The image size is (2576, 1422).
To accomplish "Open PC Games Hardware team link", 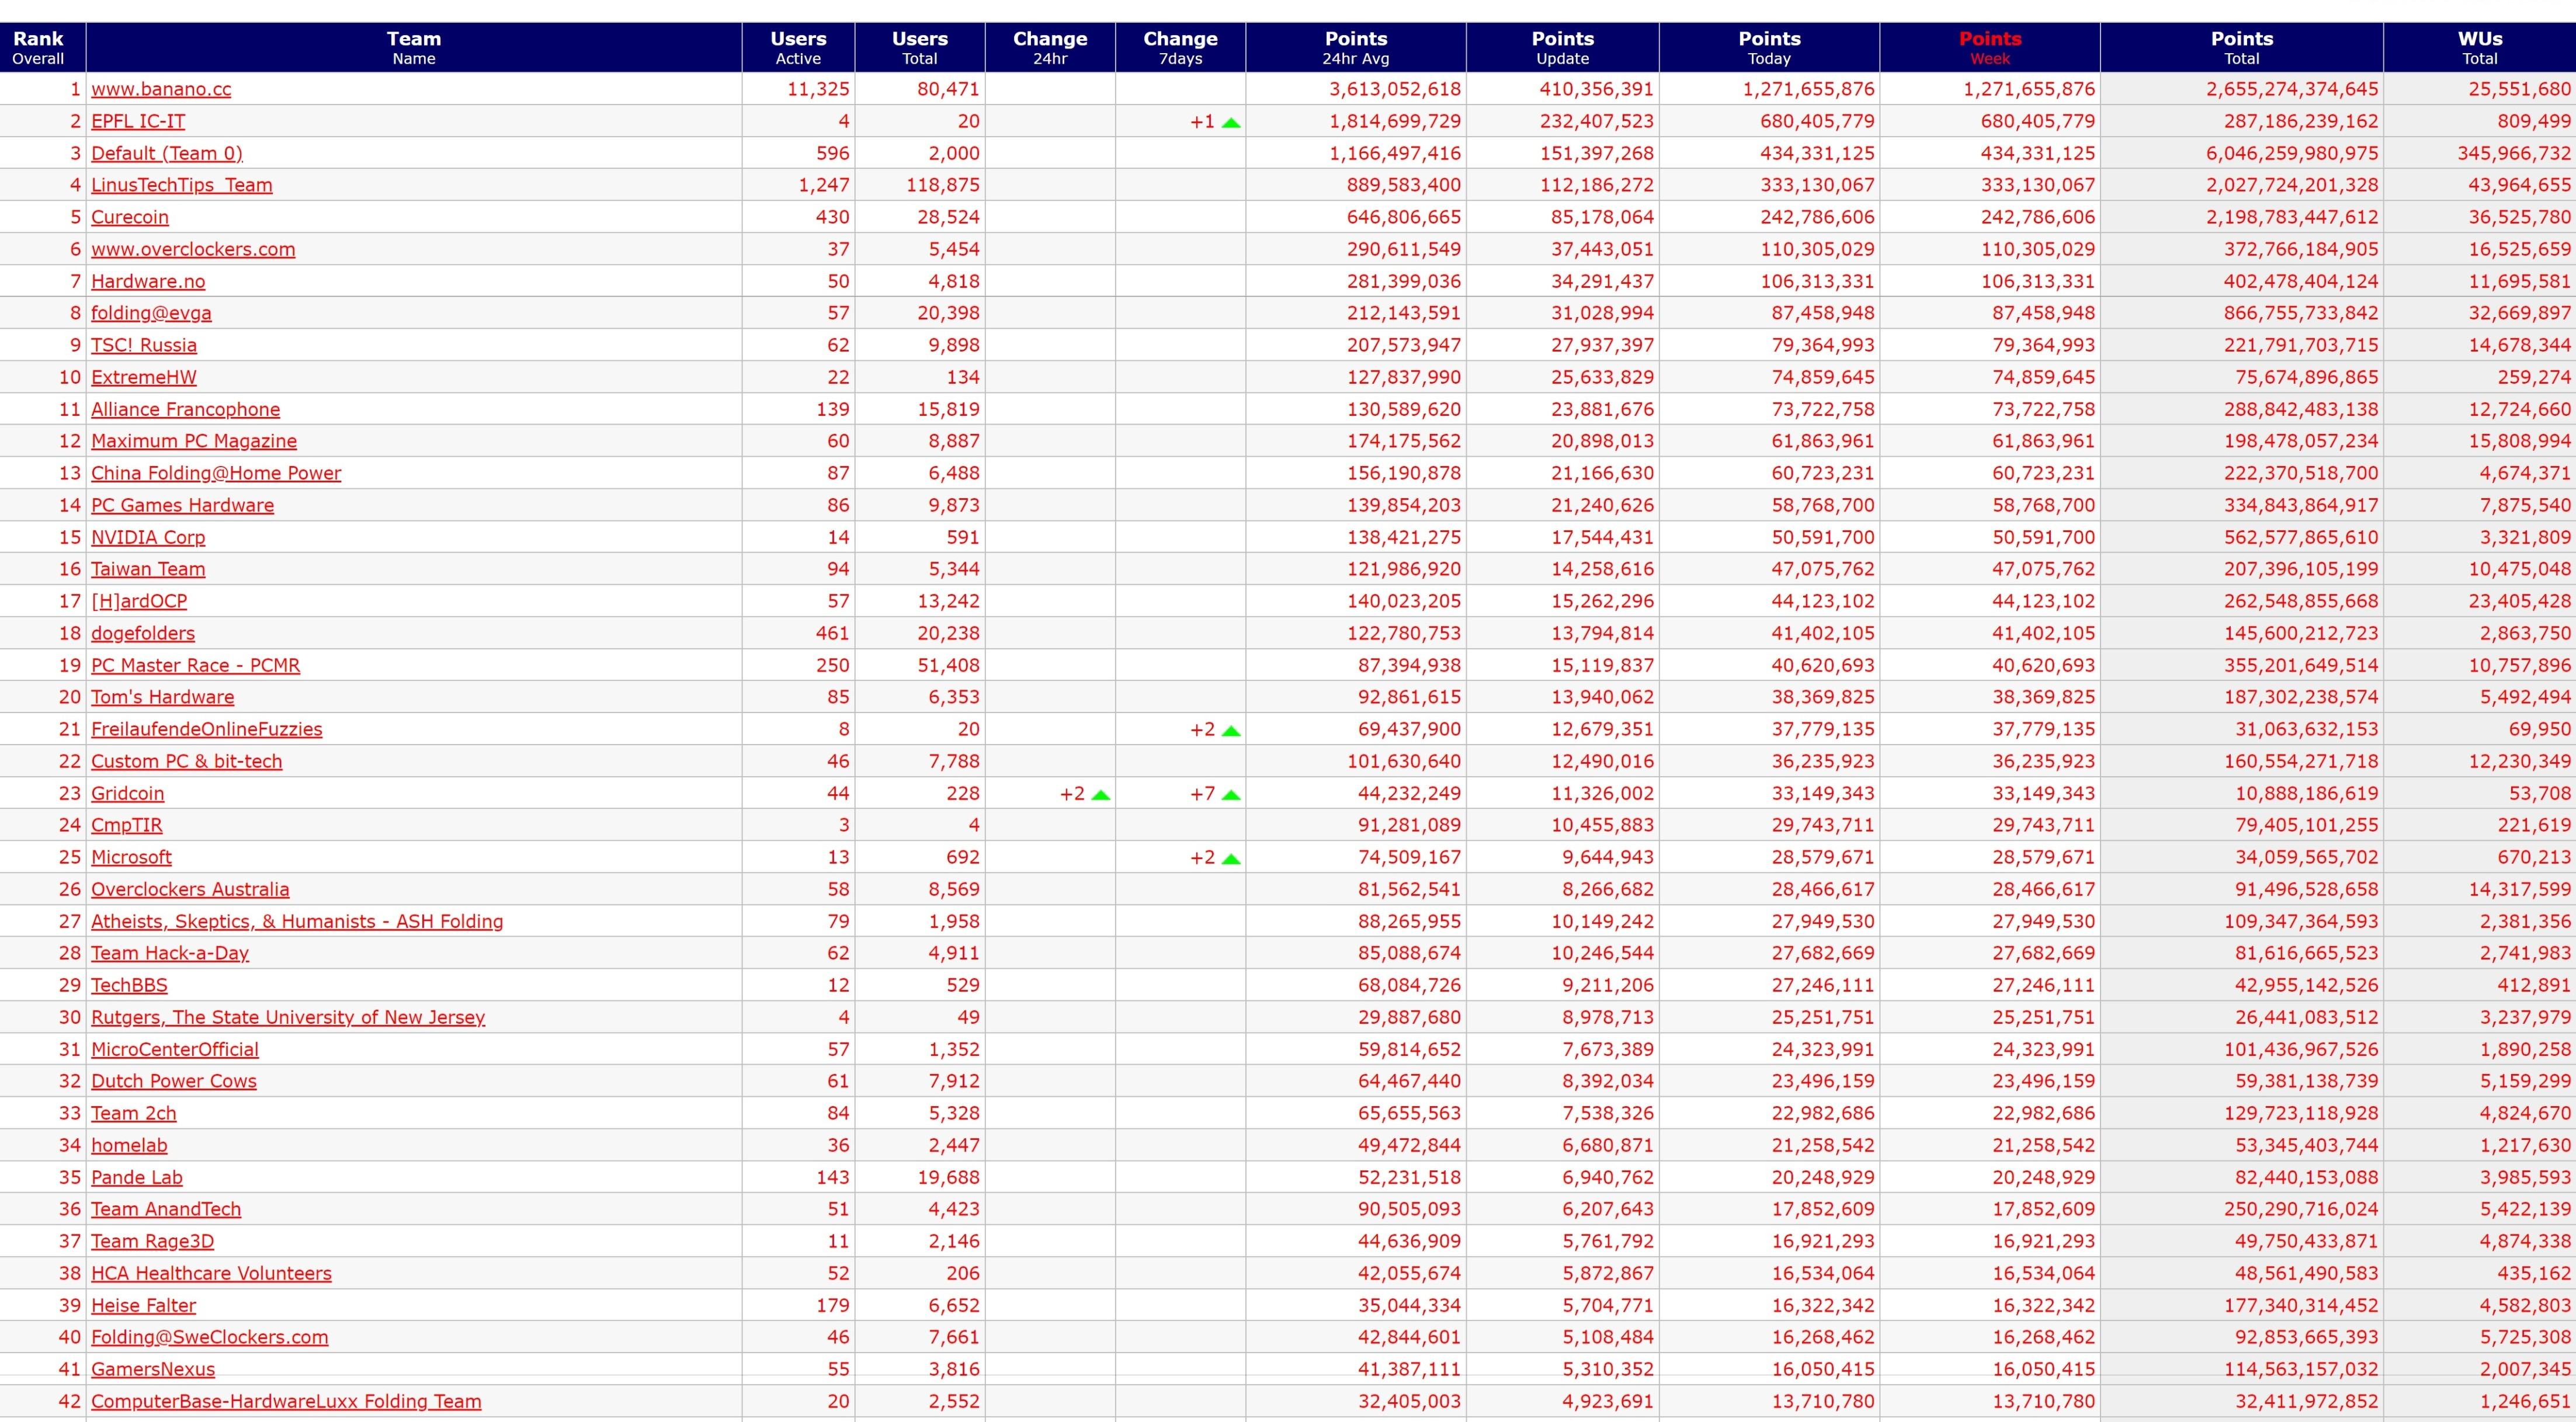I will (182, 505).
